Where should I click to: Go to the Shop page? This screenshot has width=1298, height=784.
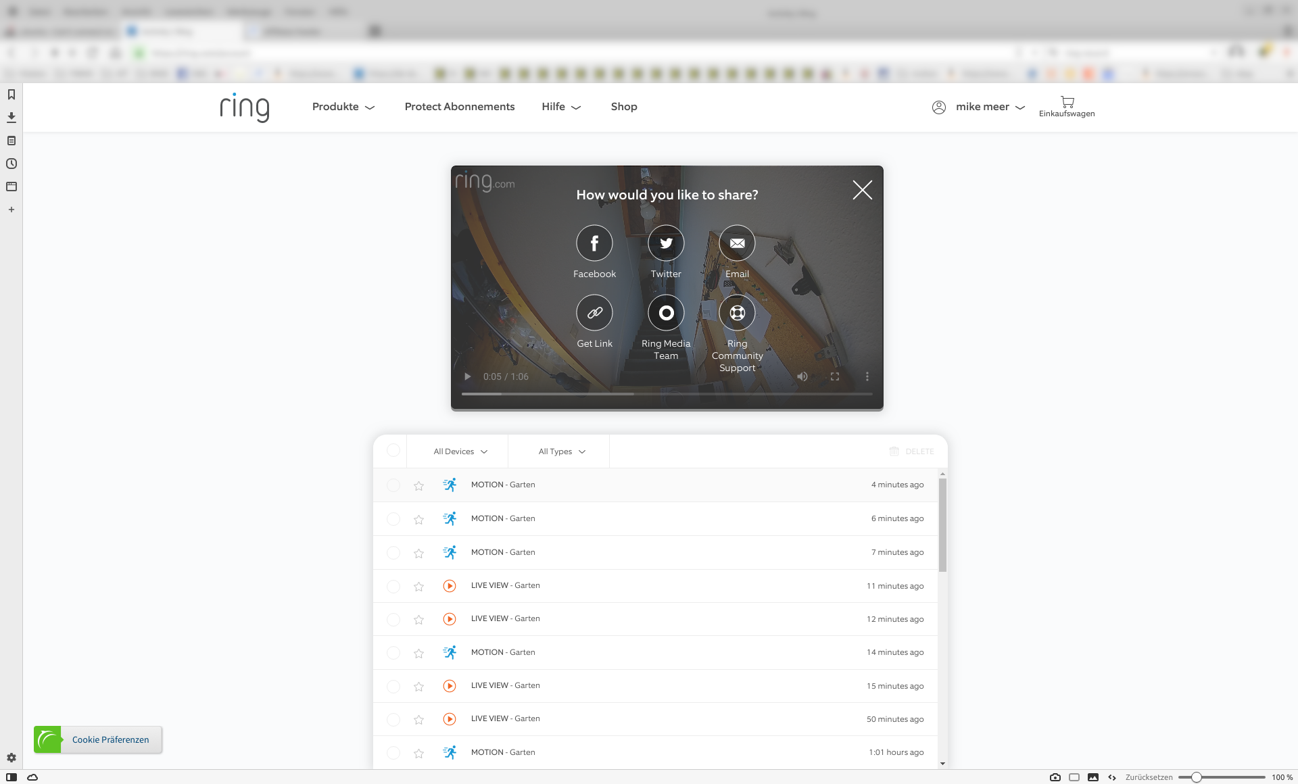coord(624,107)
